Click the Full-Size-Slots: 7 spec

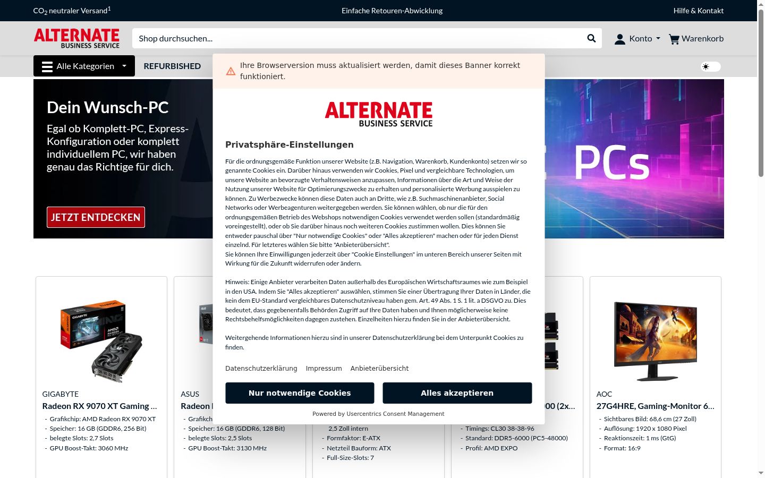coord(350,458)
